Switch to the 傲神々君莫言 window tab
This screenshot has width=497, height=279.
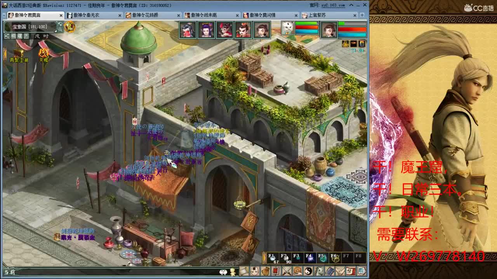click(35, 15)
